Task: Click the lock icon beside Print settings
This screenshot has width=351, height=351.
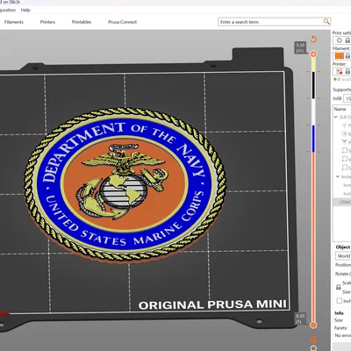Action: (x=347, y=40)
